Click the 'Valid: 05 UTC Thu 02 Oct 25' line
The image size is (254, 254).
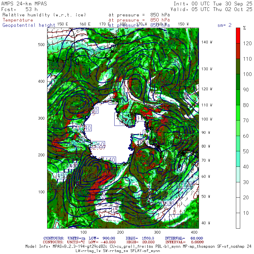click(211, 9)
